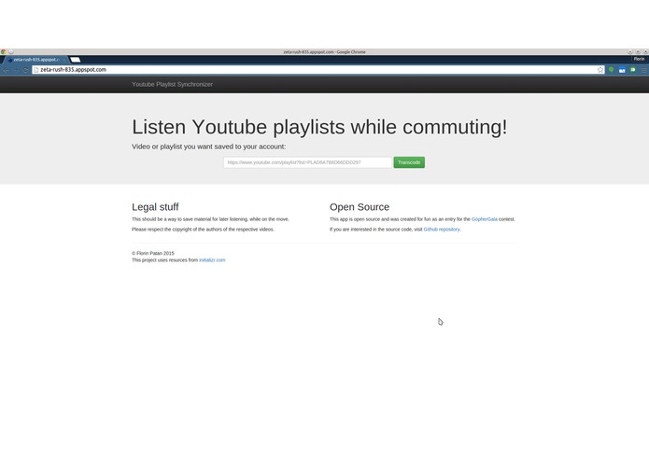Viewport: 649px width, 461px height.
Task: Close the zeta-rush-835.appspot tab
Action: [x=63, y=60]
